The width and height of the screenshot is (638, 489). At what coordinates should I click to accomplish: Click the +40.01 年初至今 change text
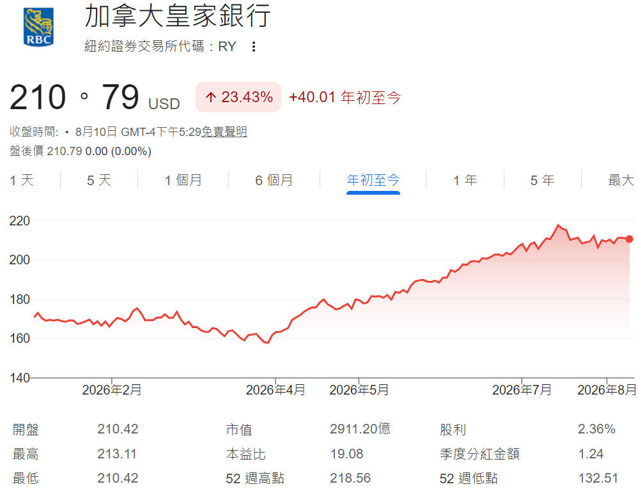345,98
